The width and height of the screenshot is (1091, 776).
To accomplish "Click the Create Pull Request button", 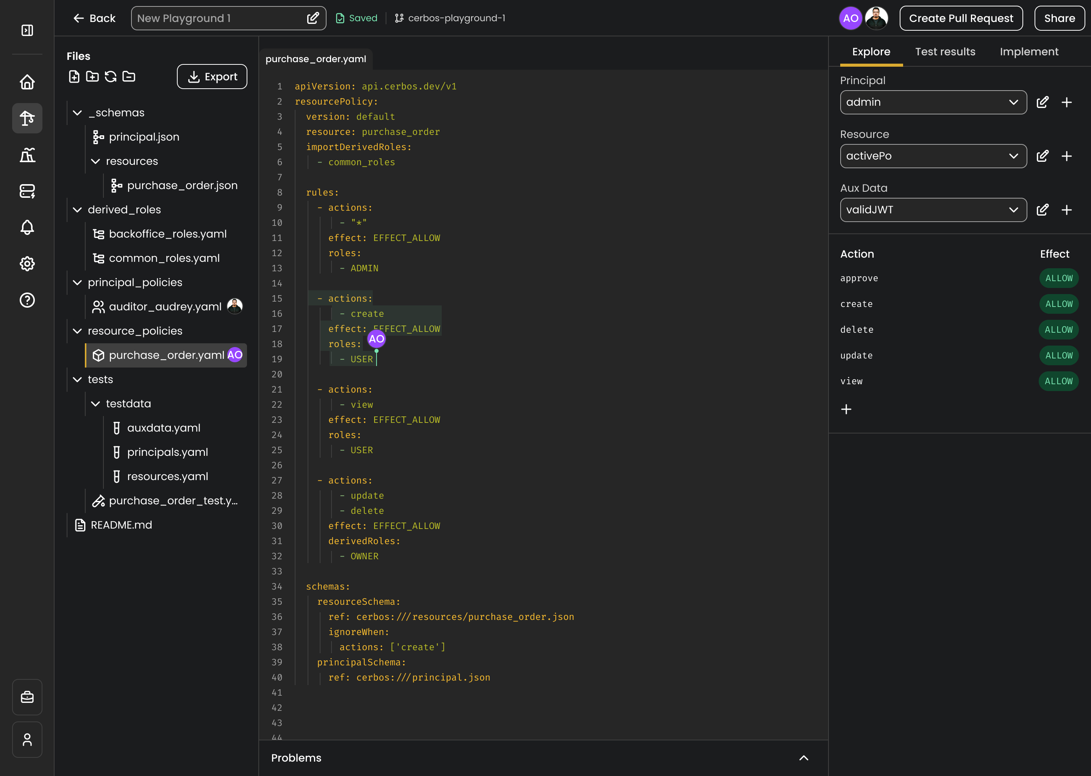I will [x=961, y=18].
